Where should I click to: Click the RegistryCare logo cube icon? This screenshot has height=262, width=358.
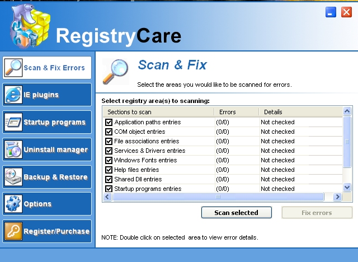(x=30, y=26)
